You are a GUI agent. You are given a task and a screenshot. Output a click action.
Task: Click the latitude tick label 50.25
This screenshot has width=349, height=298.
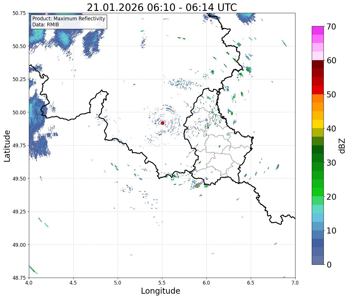(19, 79)
